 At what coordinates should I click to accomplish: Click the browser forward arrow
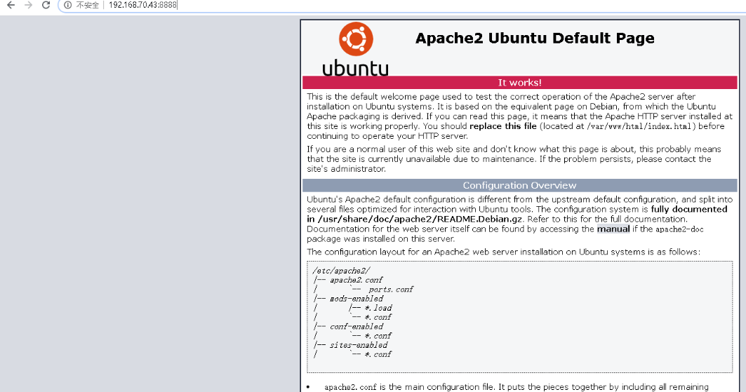[29, 5]
